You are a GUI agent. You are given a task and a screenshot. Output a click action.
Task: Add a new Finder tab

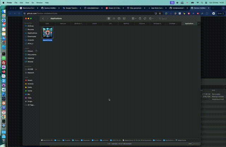tap(199, 24)
